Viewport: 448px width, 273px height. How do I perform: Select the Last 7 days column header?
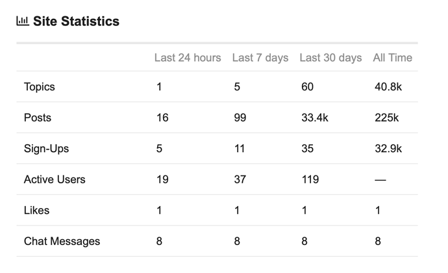tap(260, 57)
